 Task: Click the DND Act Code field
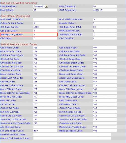click(45, 101)
